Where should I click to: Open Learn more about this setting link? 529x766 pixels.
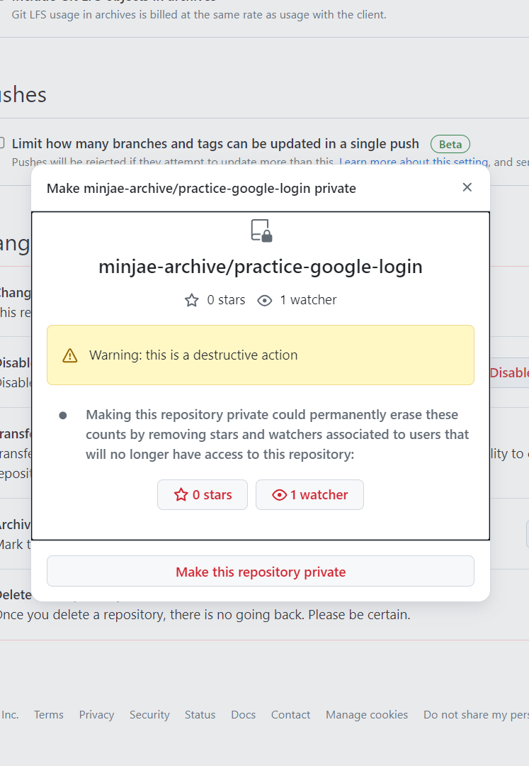(x=414, y=162)
